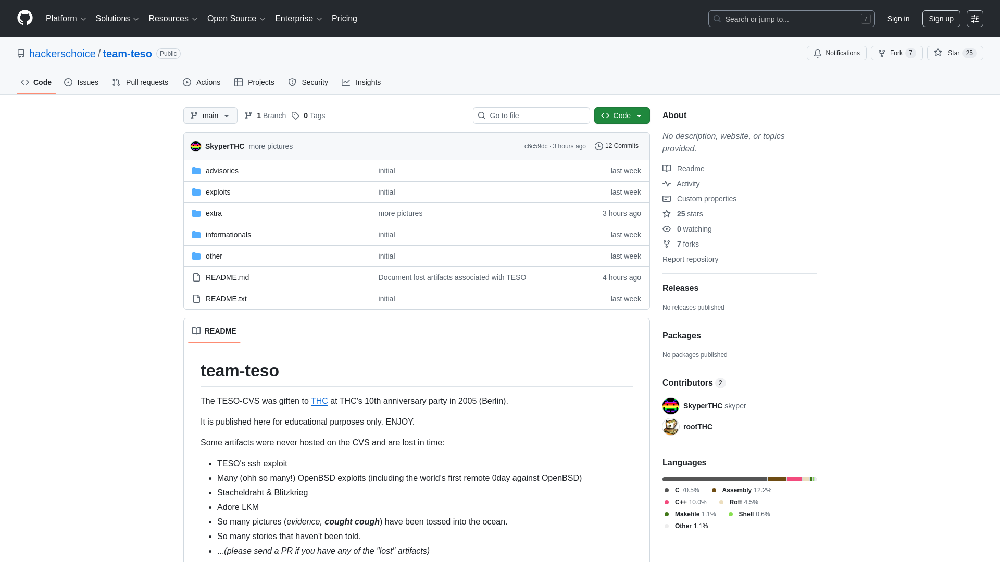
Task: Click the GitHub logo home icon
Action: pyautogui.click(x=24, y=19)
